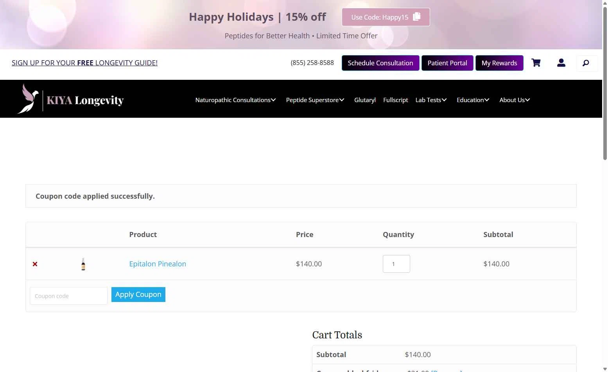Expand Peptide Superstore menu

(315, 100)
